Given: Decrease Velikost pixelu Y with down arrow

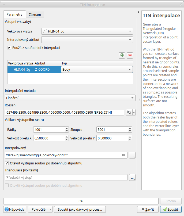Looking at the screenshot, I should [130, 139].
